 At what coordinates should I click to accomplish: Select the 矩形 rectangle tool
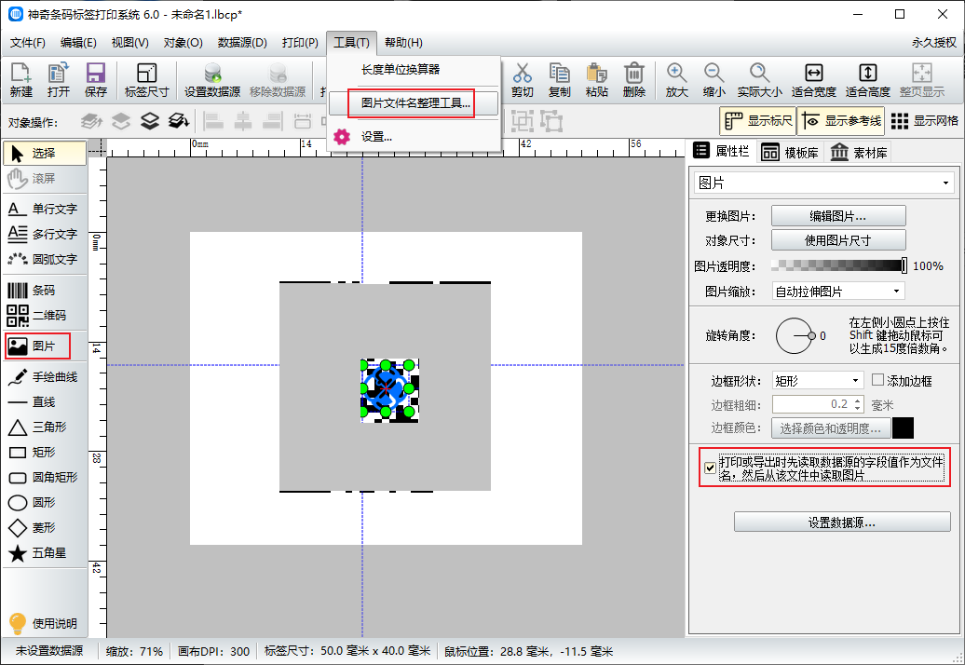[x=45, y=453]
